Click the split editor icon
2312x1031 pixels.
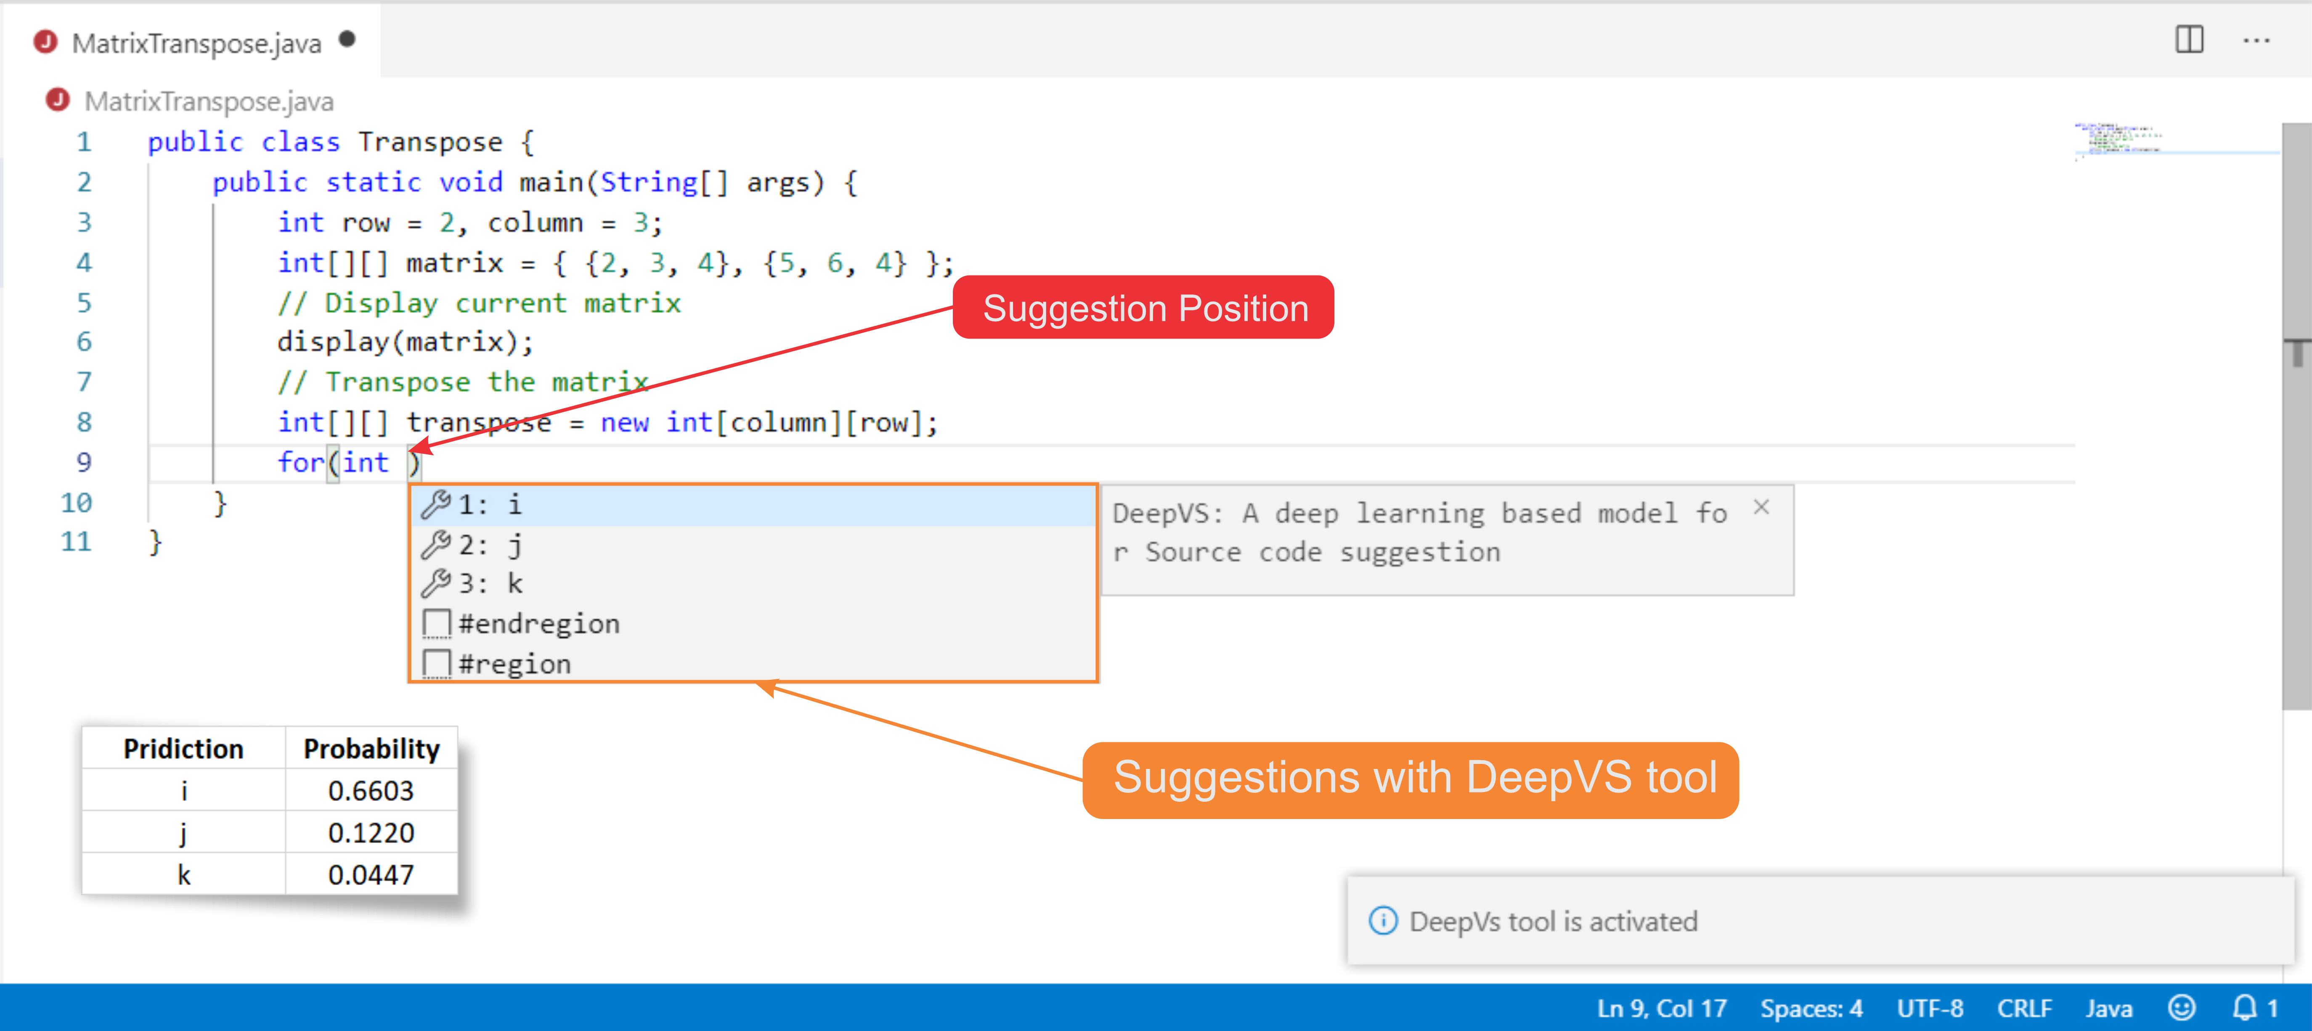coord(2189,40)
